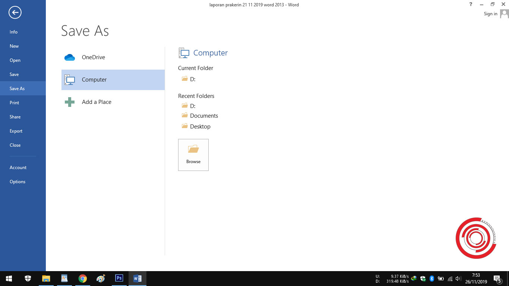Open the Browse folder dialog
The image size is (509, 286).
193,155
